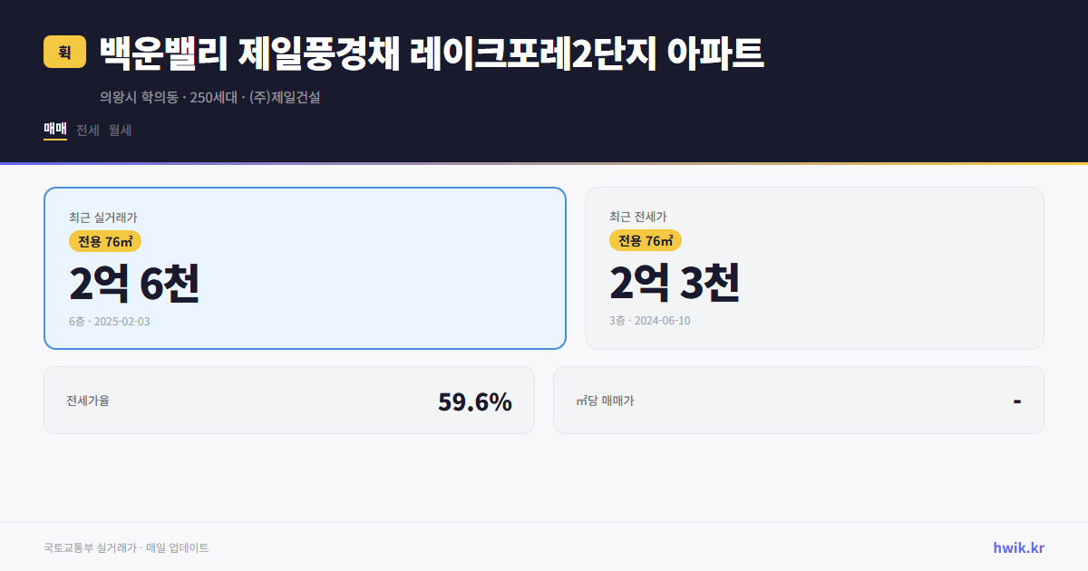Click the 3층 · 2024-06-10 transaction date

pos(649,320)
